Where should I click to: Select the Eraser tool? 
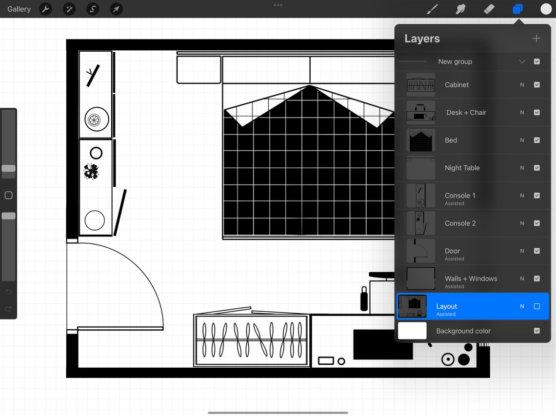click(x=489, y=9)
